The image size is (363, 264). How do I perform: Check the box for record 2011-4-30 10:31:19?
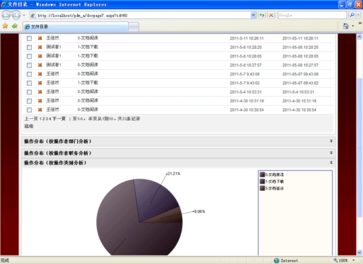point(29,101)
